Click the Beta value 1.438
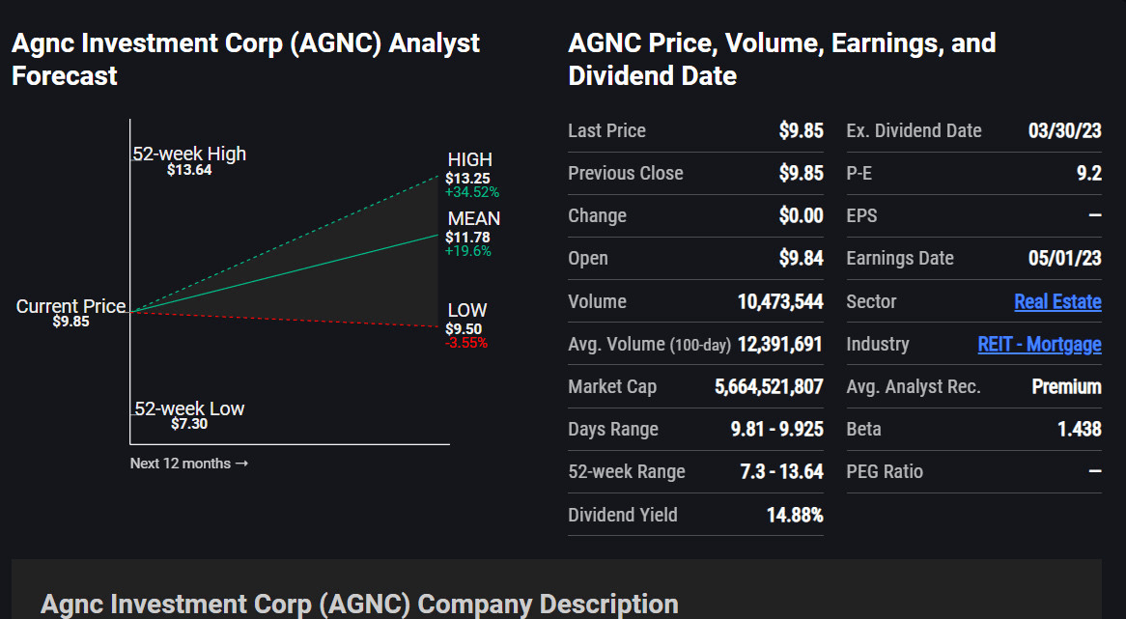 coord(1079,429)
